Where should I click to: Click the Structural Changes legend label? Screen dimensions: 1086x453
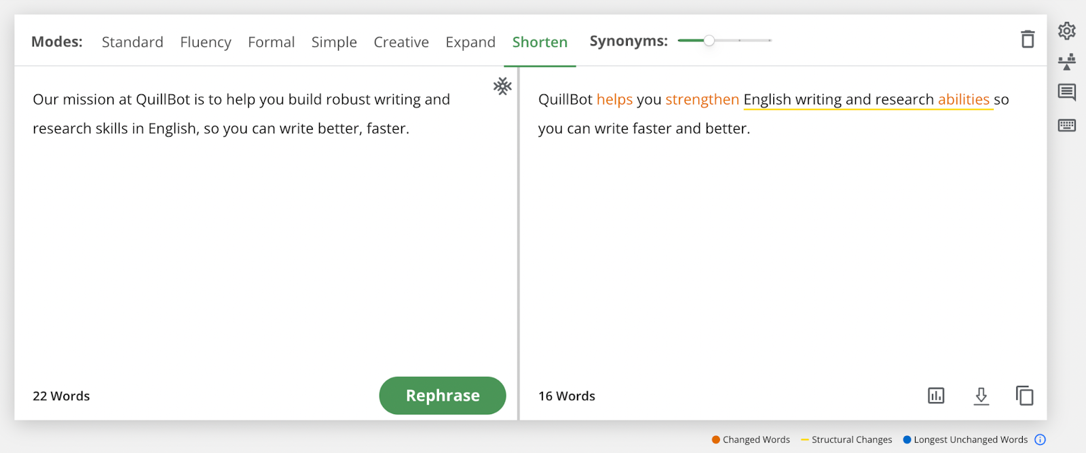tap(852, 439)
